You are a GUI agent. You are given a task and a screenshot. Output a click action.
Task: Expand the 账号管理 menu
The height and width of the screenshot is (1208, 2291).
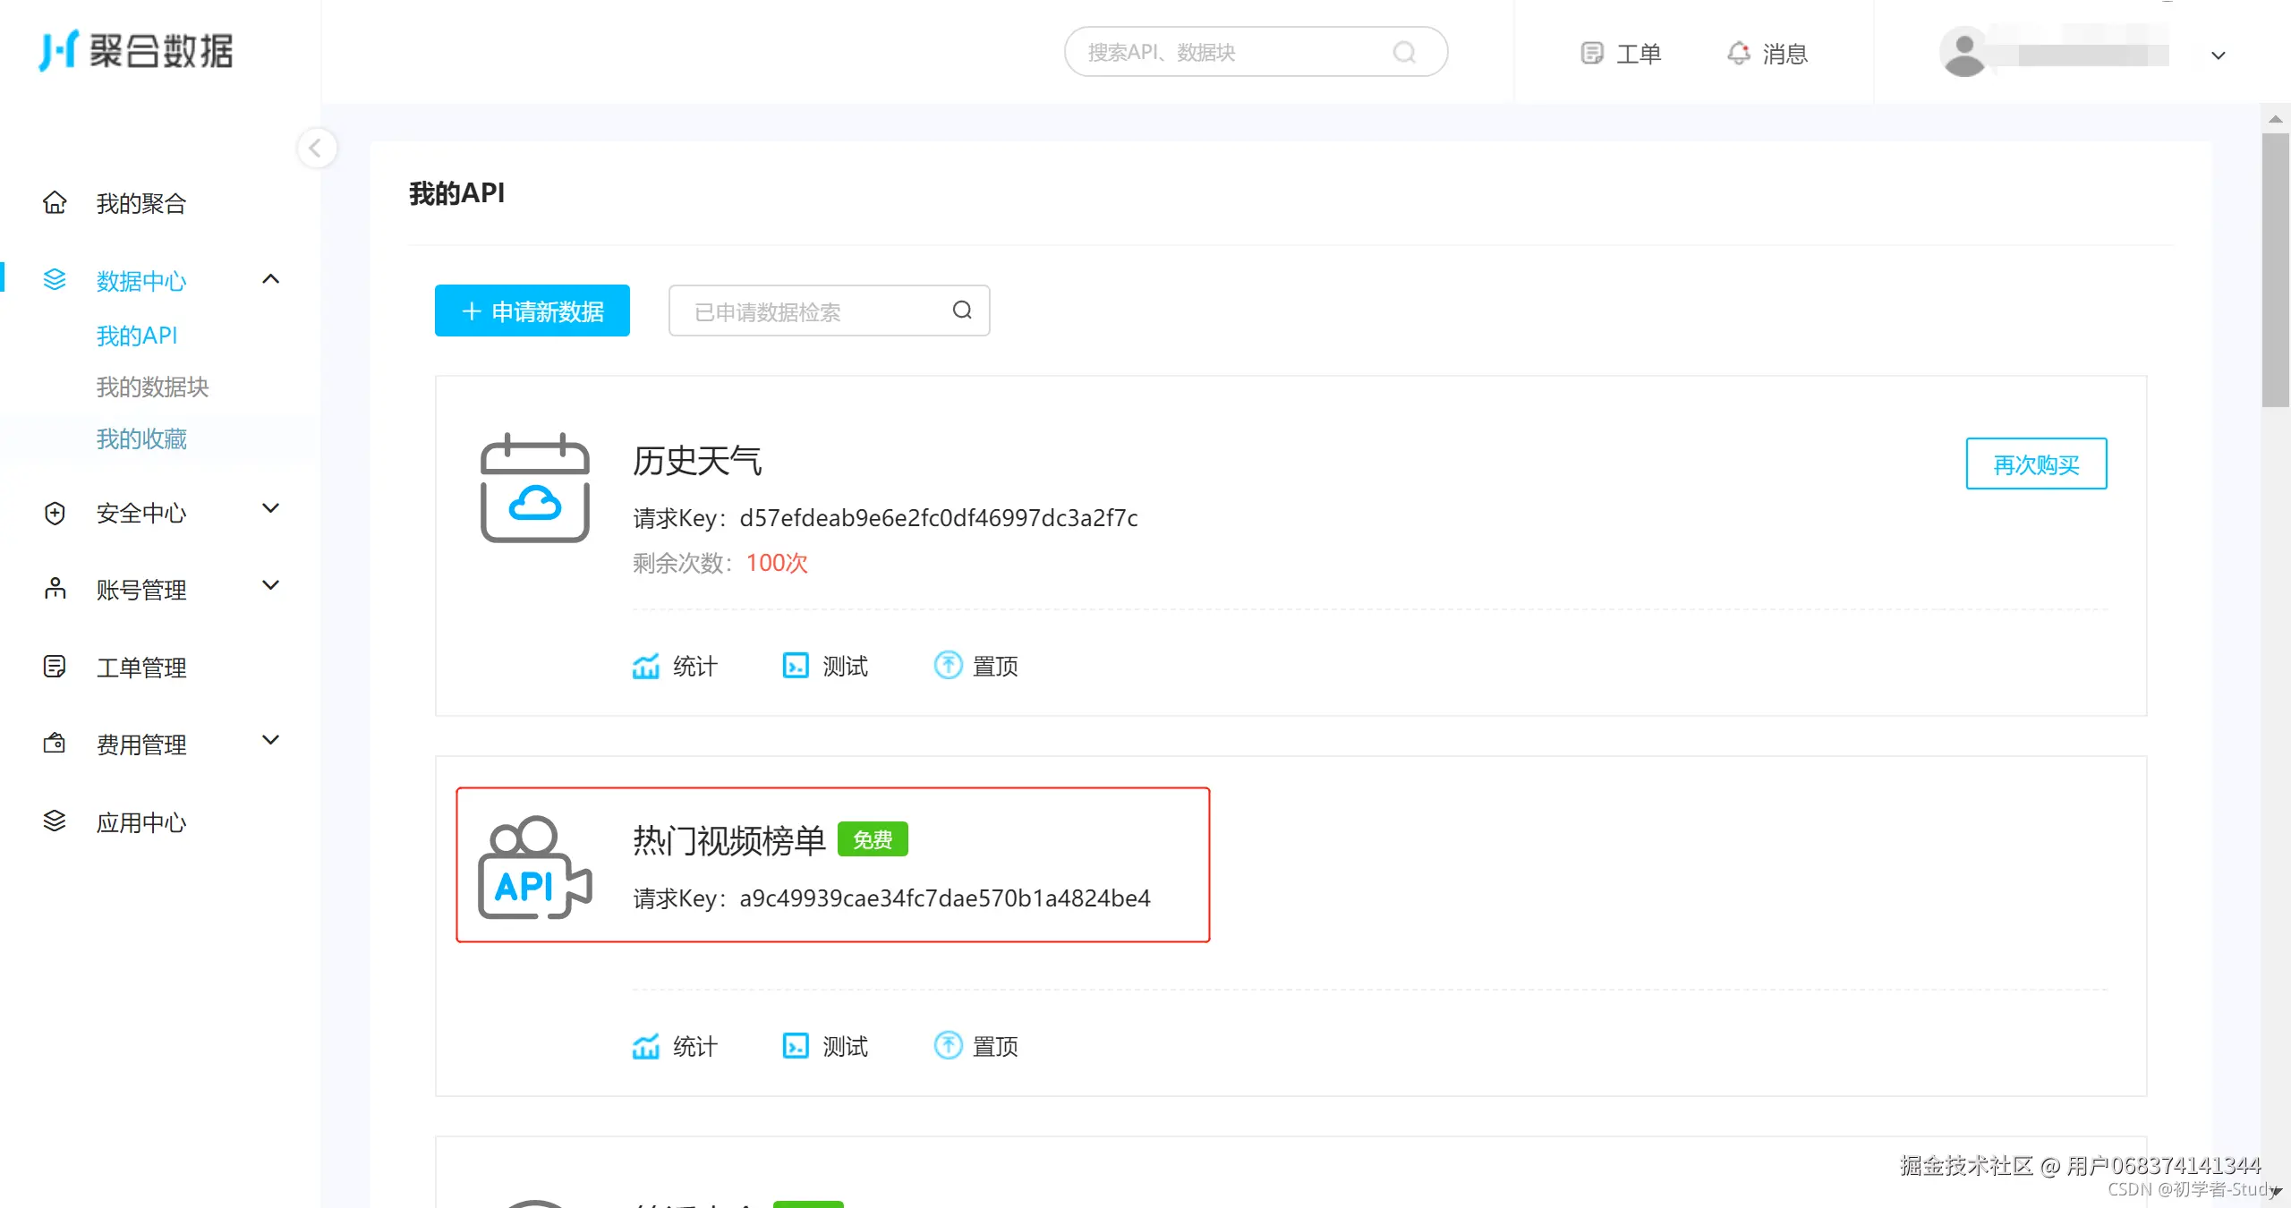[270, 586]
